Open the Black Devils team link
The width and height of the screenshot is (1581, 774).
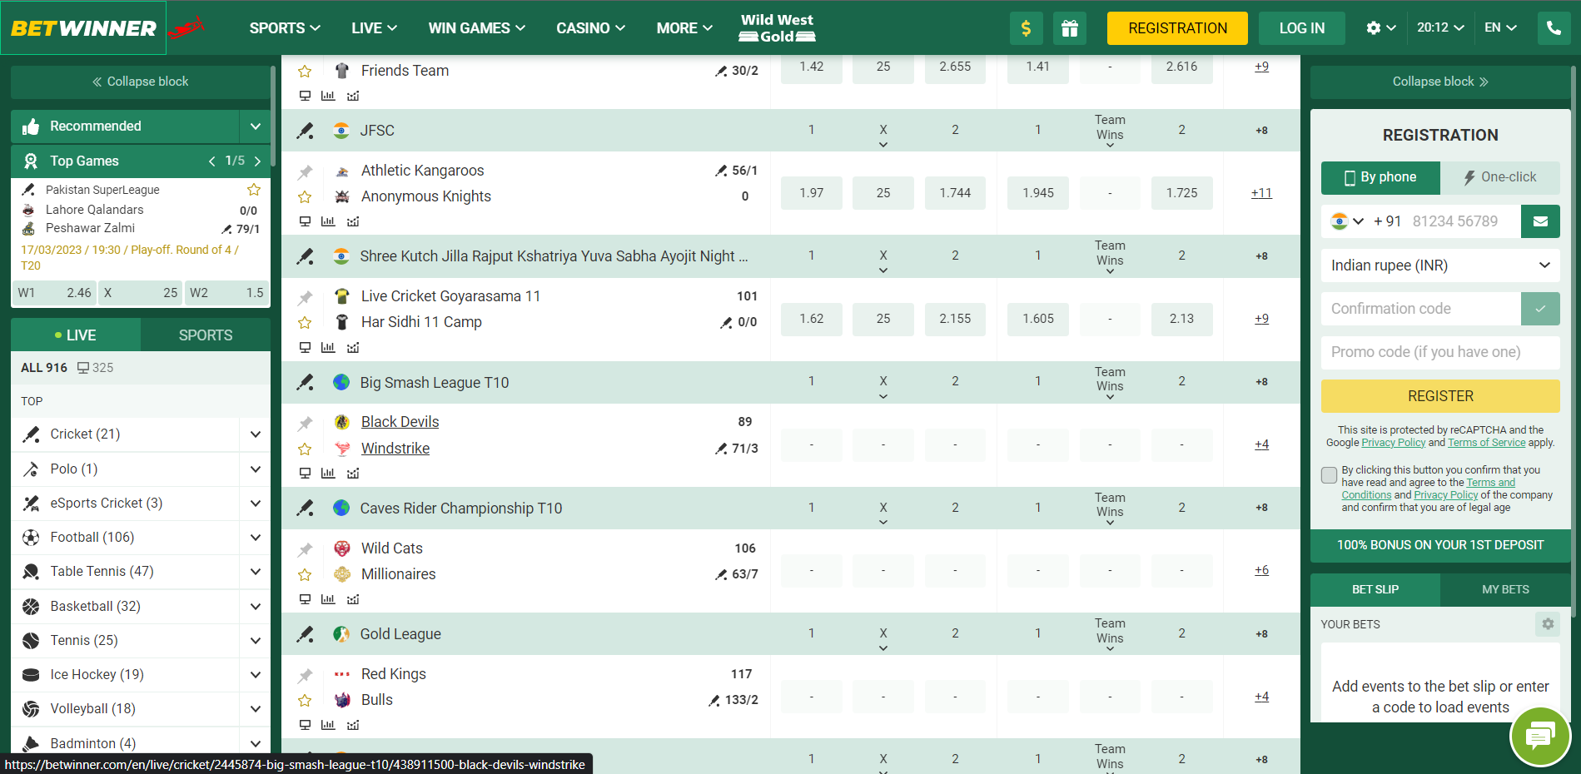(400, 422)
